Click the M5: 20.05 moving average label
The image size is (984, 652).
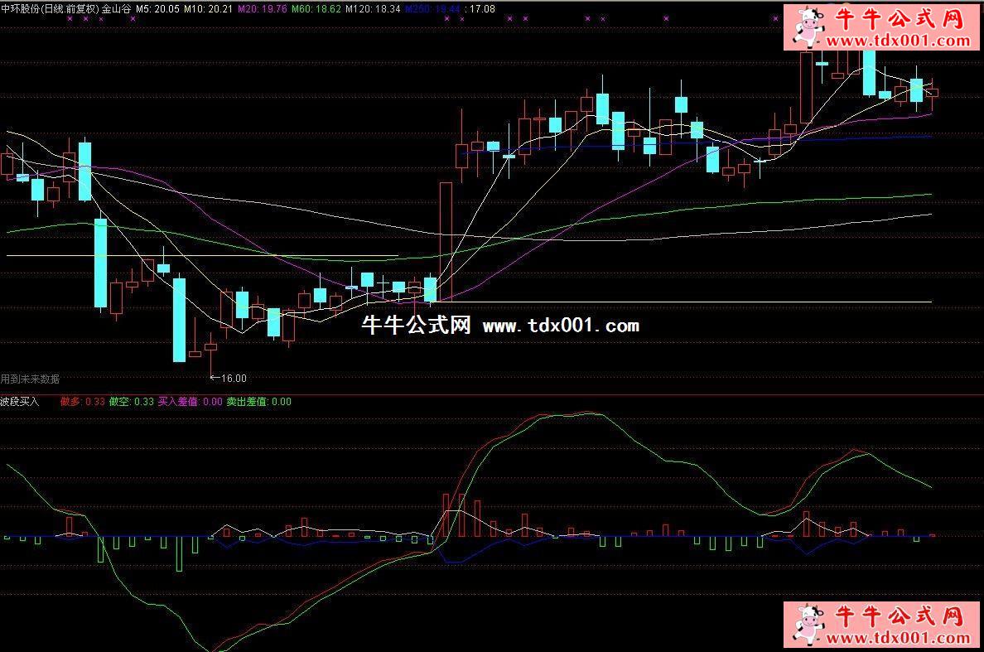[x=157, y=9]
